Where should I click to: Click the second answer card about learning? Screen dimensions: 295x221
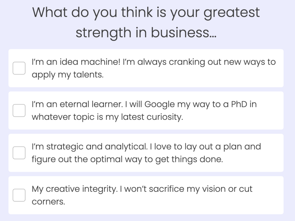[x=146, y=111]
